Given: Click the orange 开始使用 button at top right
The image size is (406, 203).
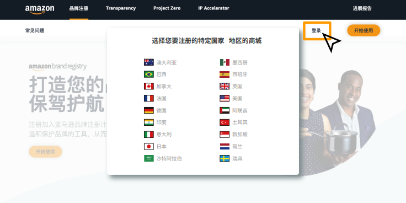Looking at the screenshot, I should [x=364, y=30].
